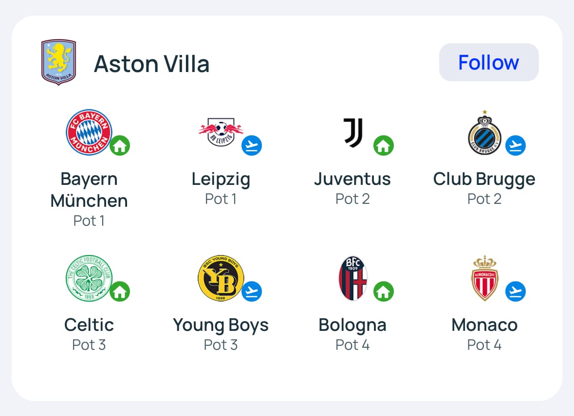Click the green home badge beside Juventus

(x=384, y=145)
